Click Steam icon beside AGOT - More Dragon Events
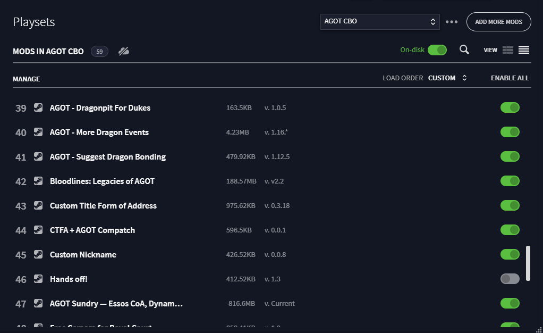Viewport: 543px width, 333px height. coord(38,132)
